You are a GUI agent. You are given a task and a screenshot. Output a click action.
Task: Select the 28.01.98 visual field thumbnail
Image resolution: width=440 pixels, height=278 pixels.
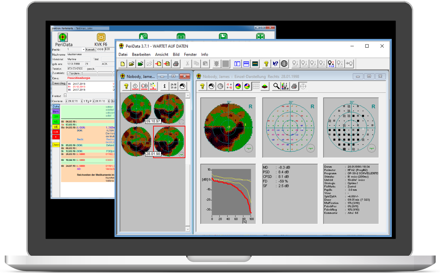click(x=169, y=142)
